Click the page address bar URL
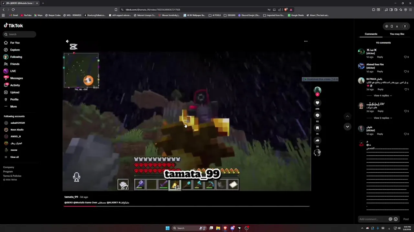 click(153, 10)
